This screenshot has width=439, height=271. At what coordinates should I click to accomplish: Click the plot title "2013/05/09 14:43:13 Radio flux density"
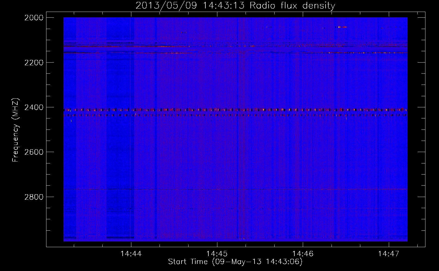click(x=235, y=5)
